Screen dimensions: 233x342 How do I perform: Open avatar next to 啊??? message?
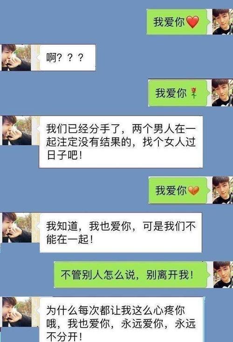pyautogui.click(x=16, y=57)
